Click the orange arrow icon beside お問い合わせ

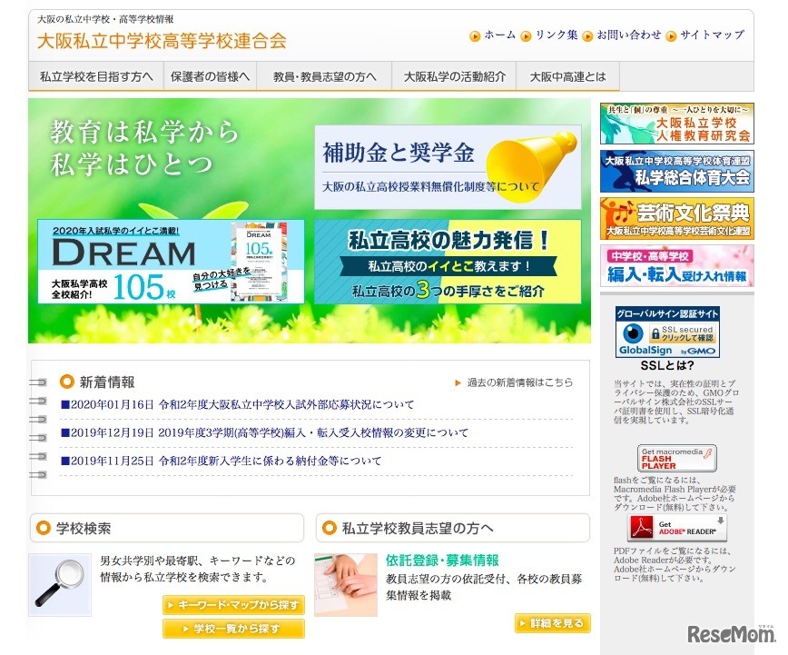click(x=587, y=36)
